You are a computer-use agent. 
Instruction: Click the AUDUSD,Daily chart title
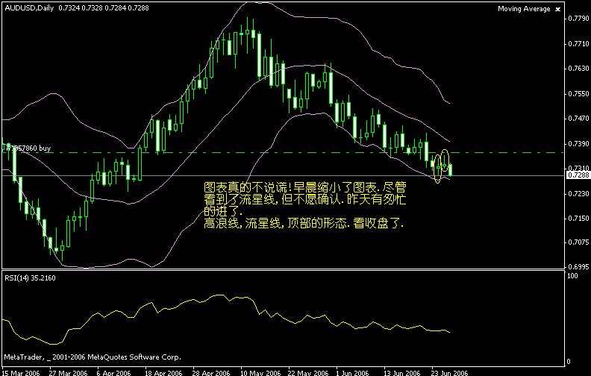coord(29,8)
